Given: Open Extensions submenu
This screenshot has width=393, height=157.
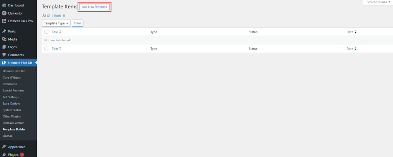Looking at the screenshot, I should click(x=10, y=84).
